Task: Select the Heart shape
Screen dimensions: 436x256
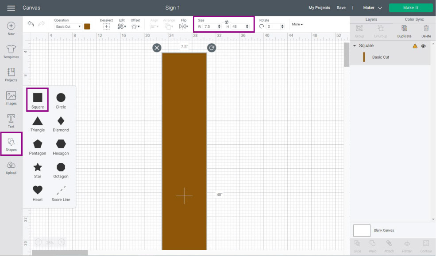Action: coord(38,190)
